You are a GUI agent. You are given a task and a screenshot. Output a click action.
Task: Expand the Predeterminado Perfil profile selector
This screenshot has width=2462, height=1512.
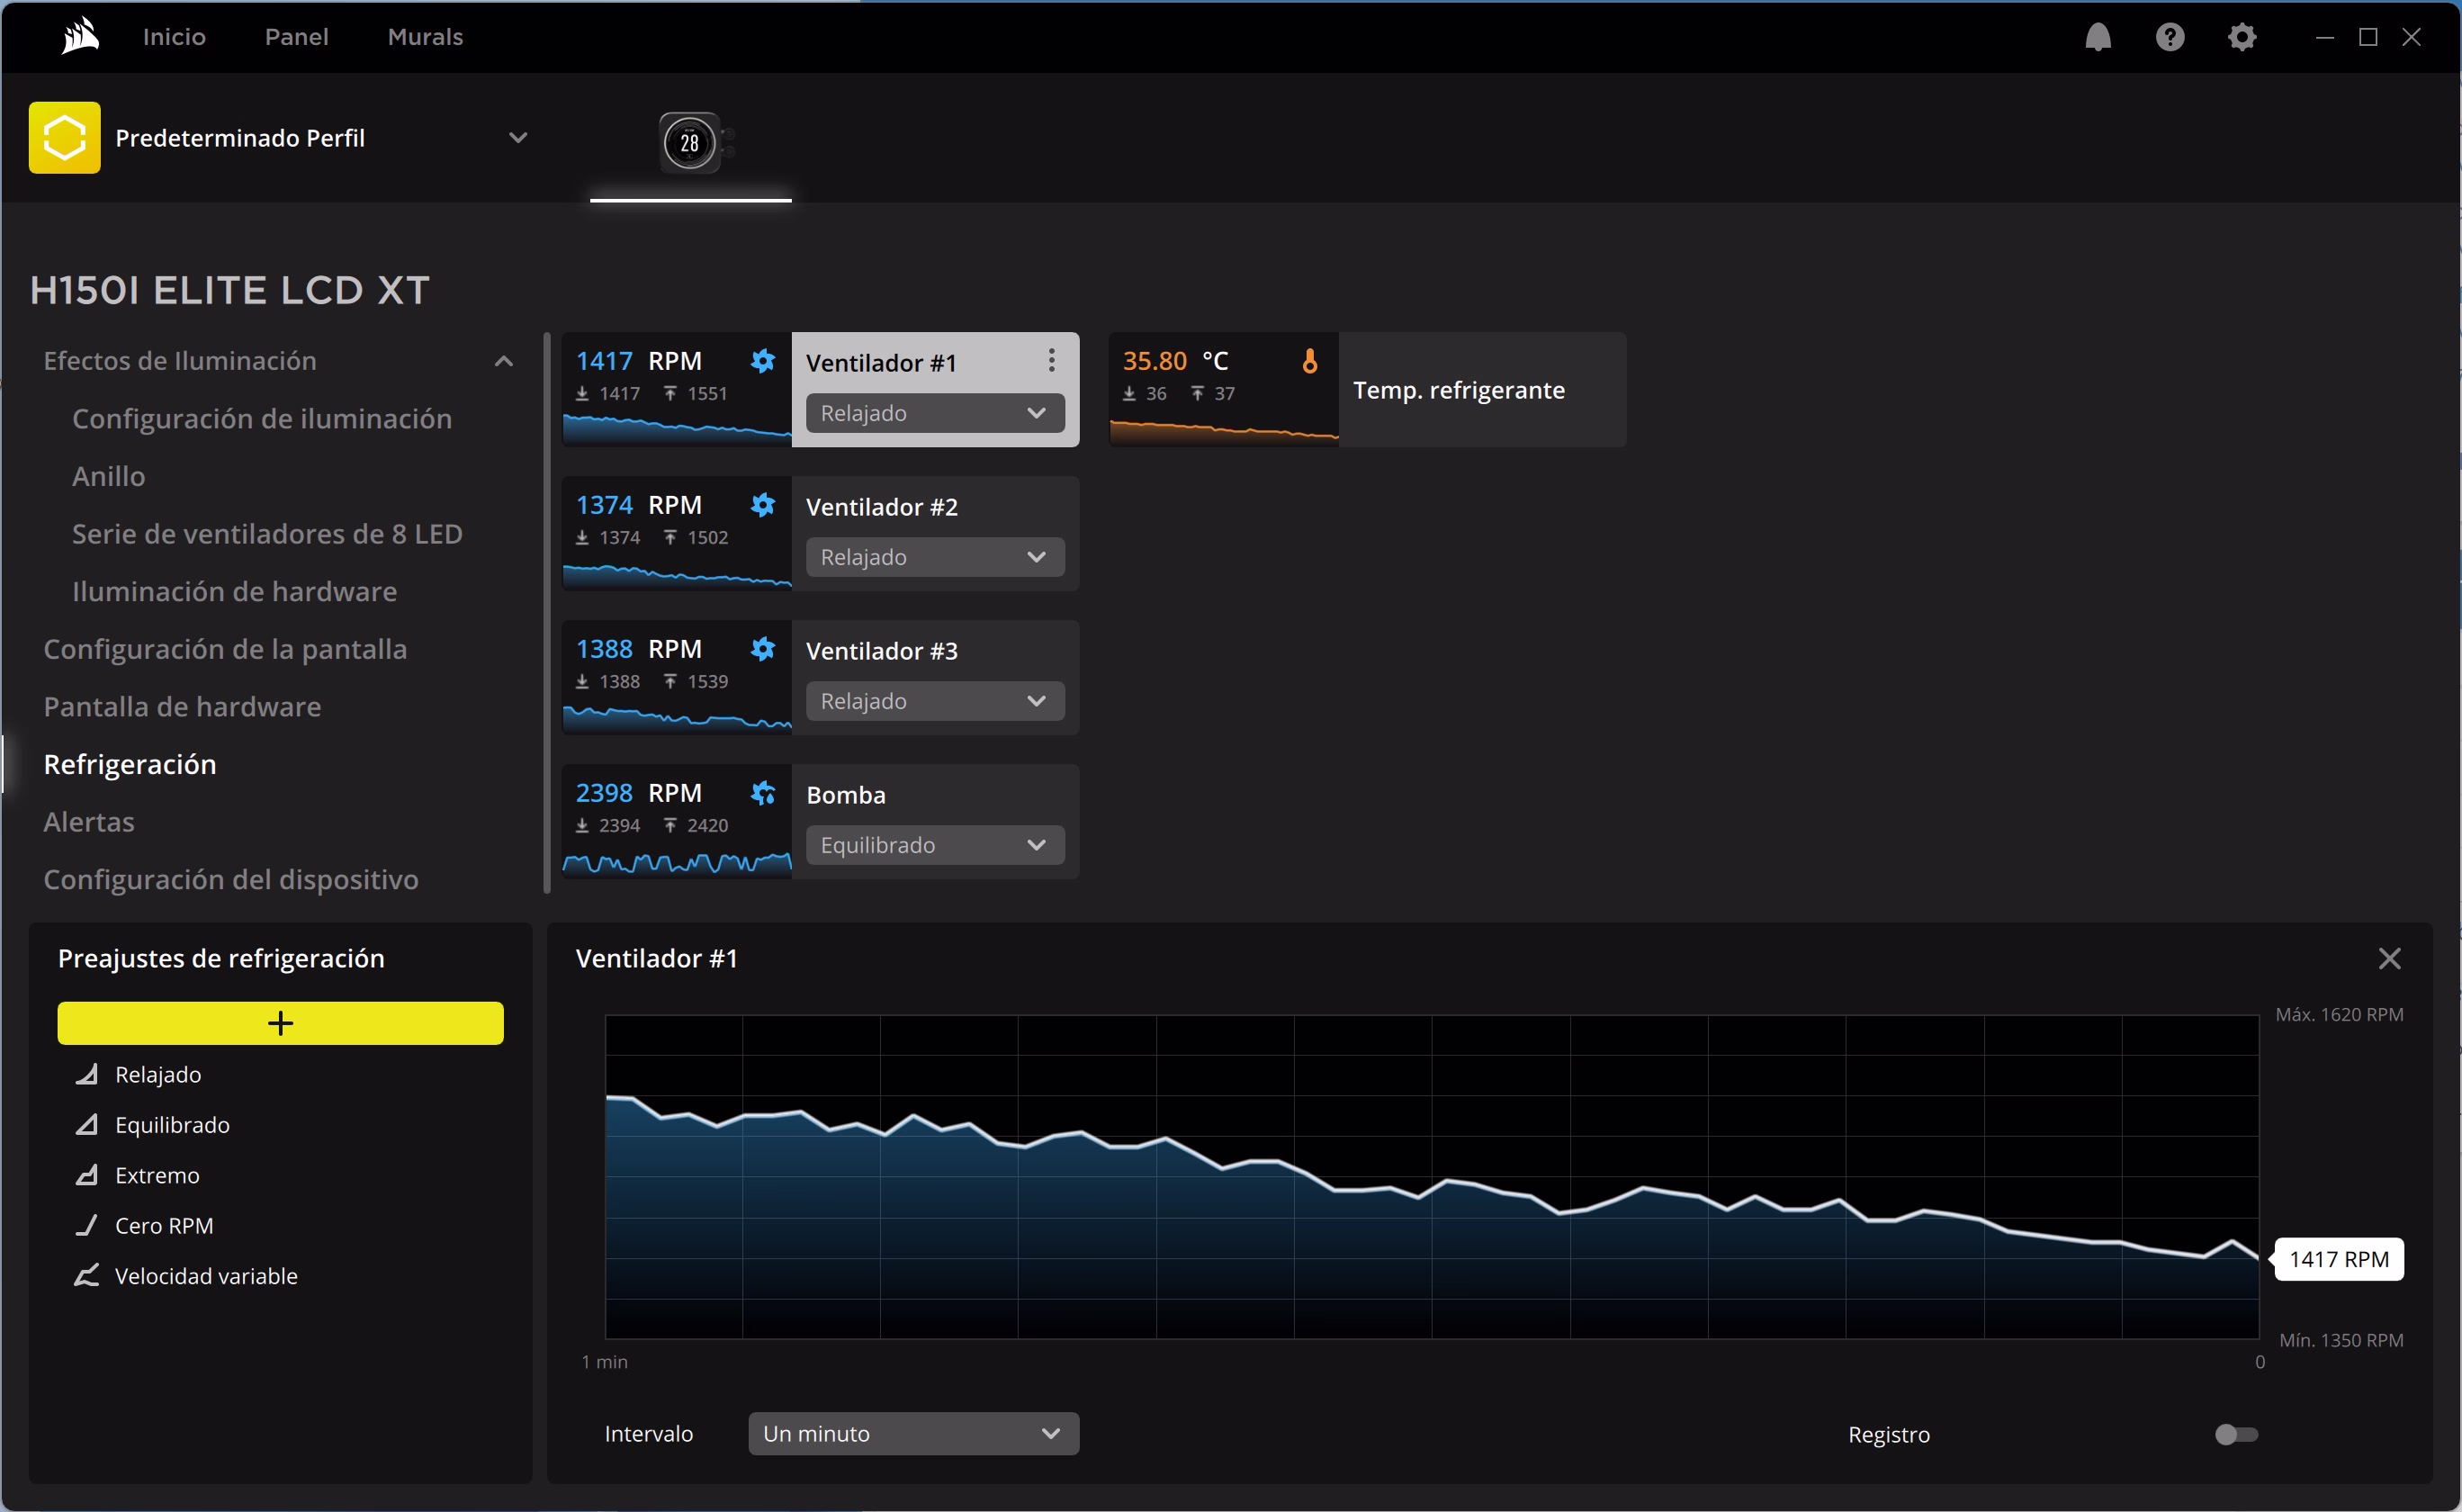[517, 138]
